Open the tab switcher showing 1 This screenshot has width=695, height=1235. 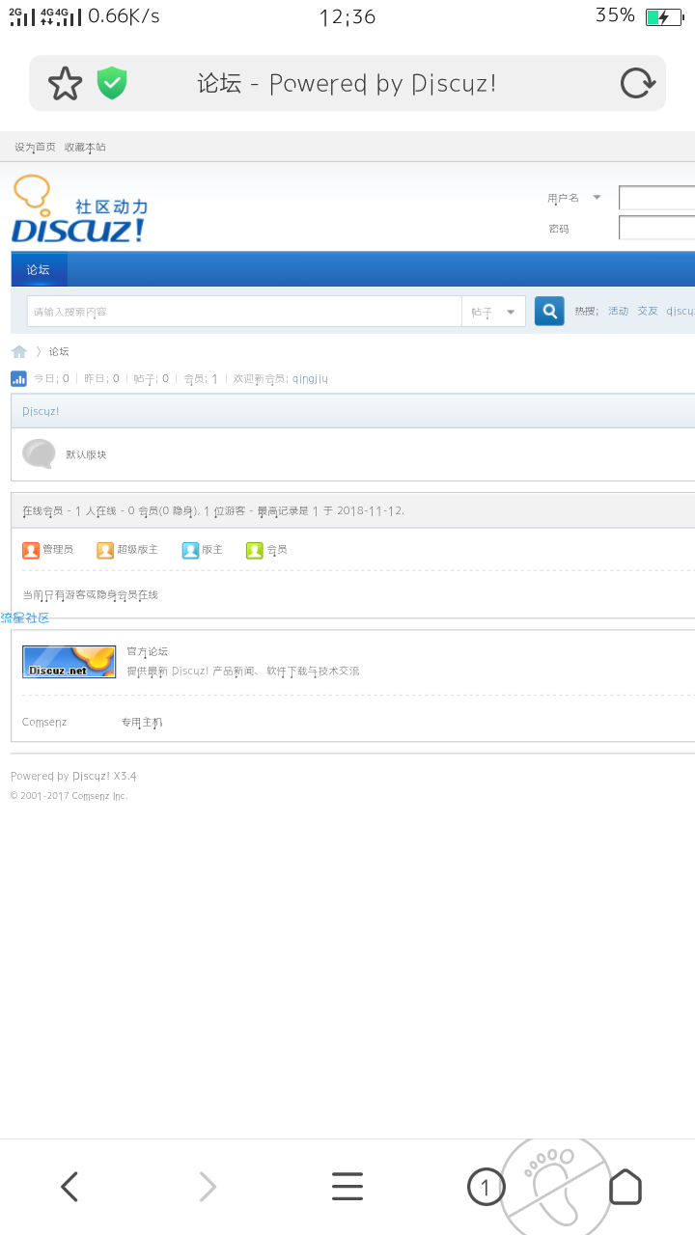tap(486, 1187)
